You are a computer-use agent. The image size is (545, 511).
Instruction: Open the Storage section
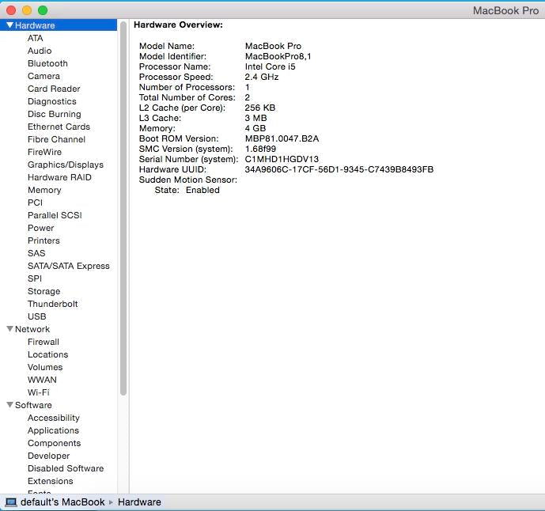44,291
